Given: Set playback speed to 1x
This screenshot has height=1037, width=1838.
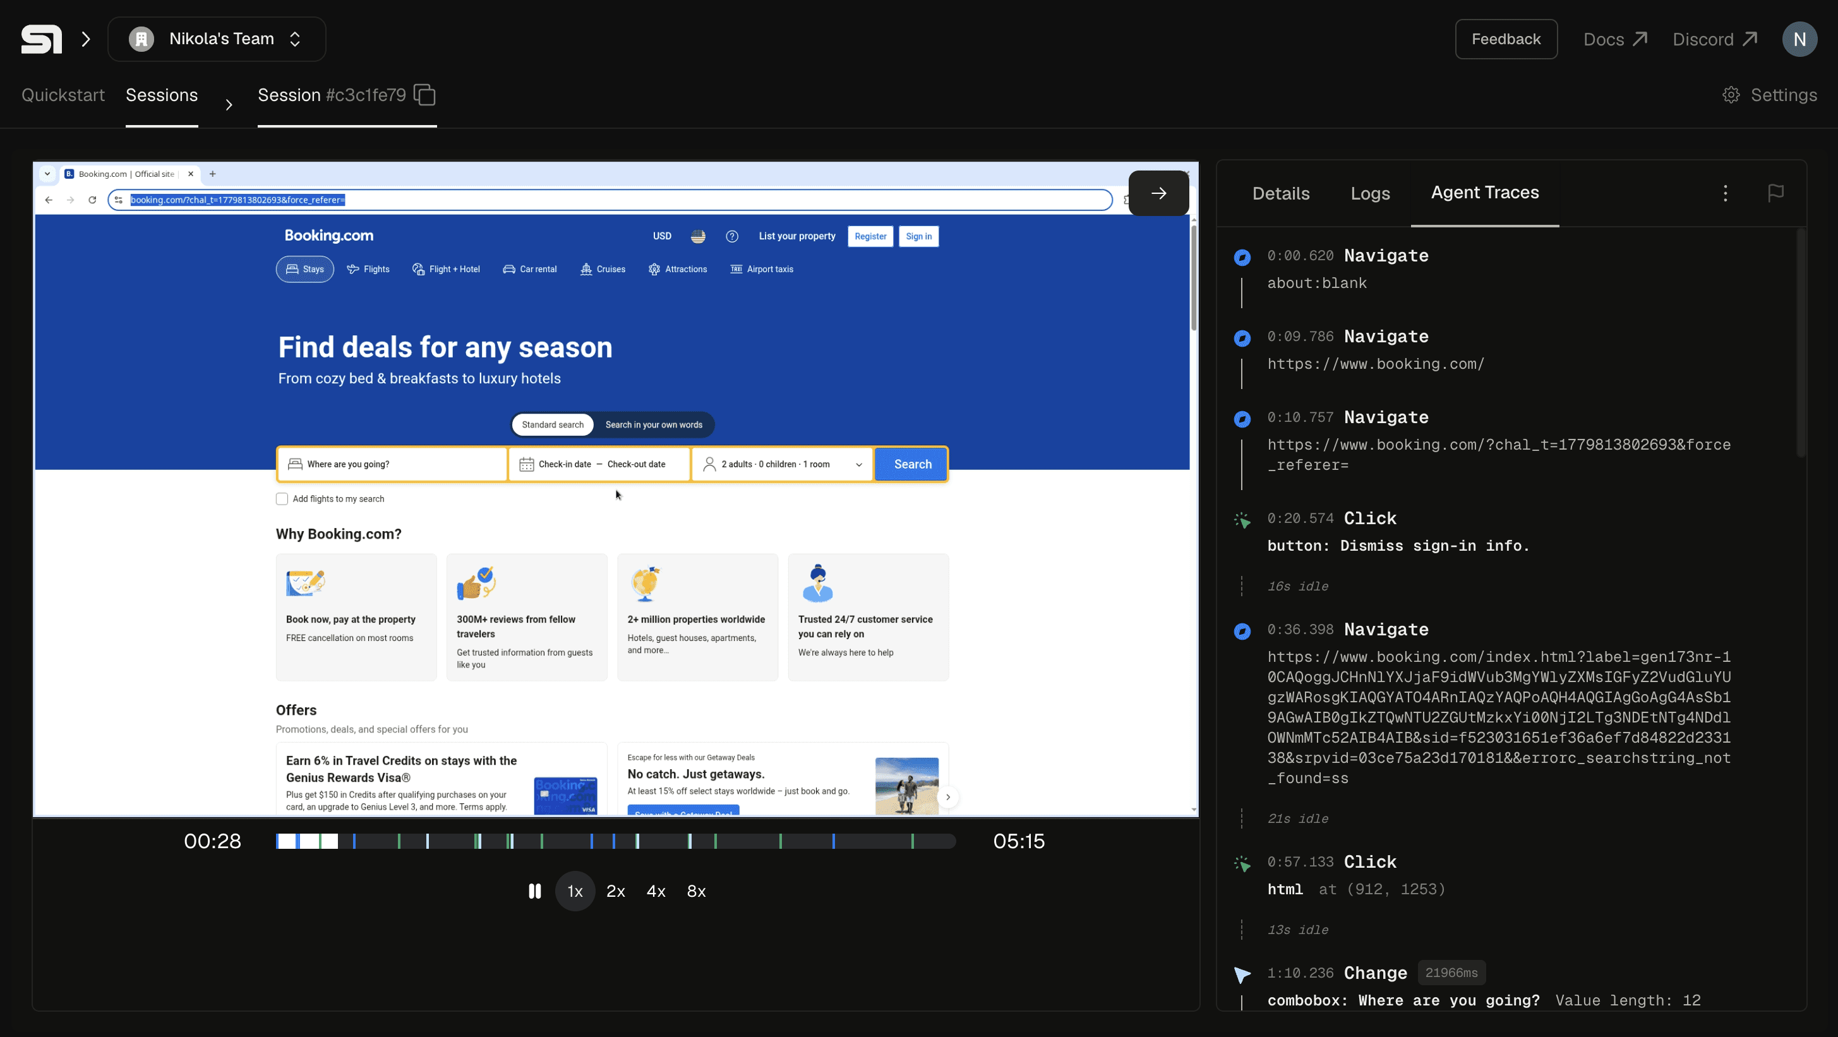Looking at the screenshot, I should (x=575, y=890).
